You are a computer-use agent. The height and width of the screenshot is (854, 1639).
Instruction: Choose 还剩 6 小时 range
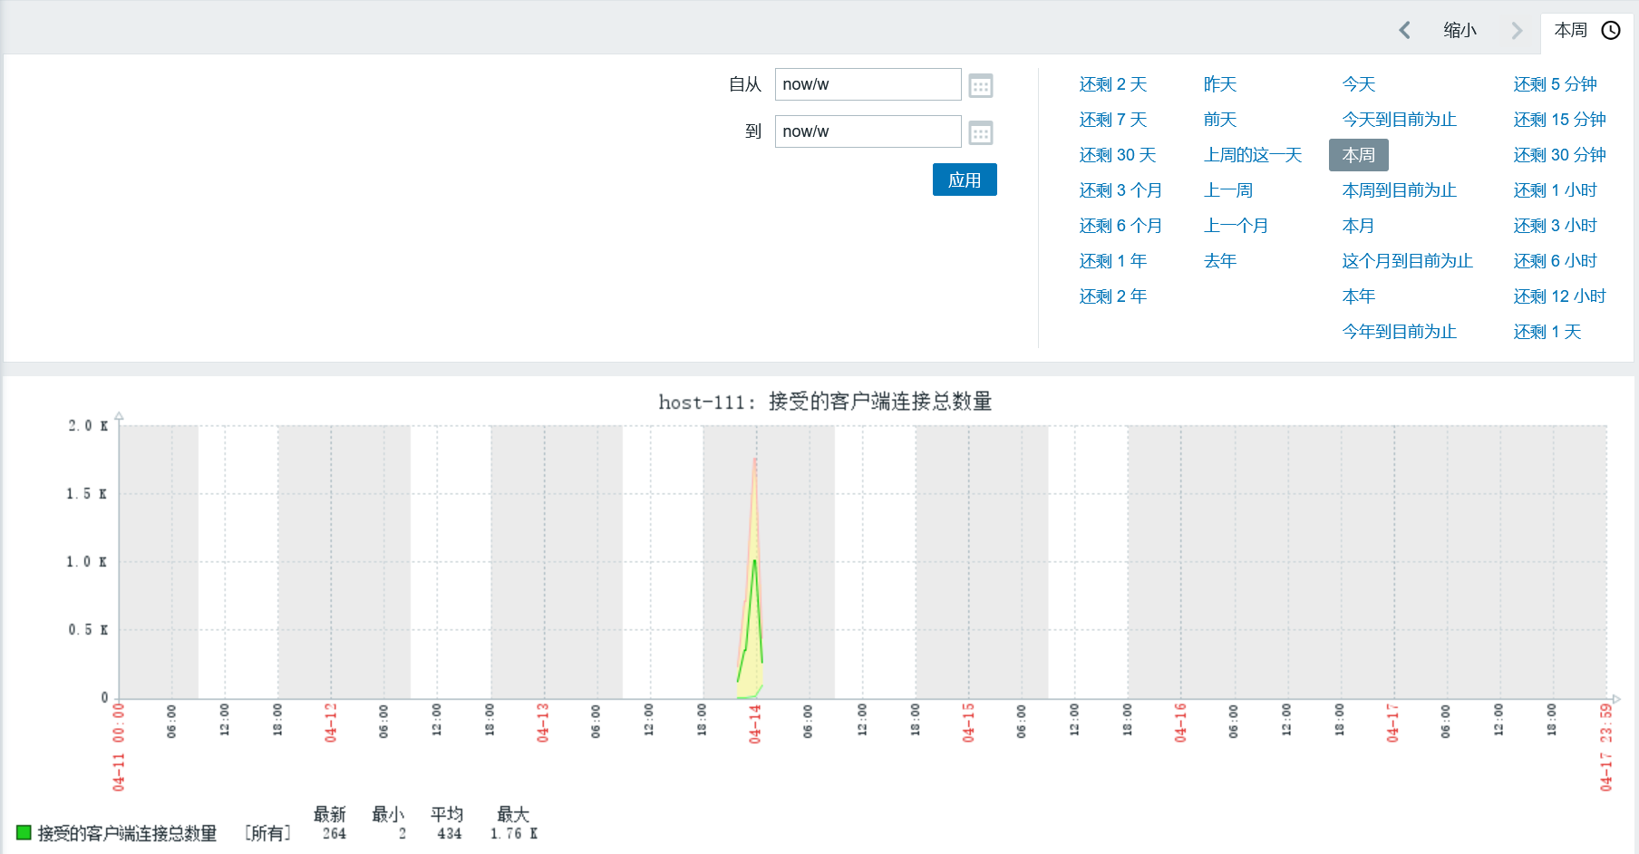pos(1556,261)
